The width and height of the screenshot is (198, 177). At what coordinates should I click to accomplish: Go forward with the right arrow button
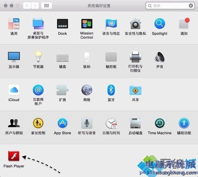tap(35, 6)
